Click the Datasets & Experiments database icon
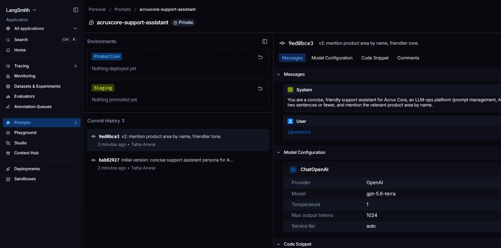Image resolution: width=501 pixels, height=248 pixels. 8,87
